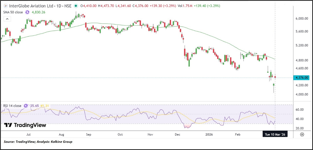313x150 pixels.
Task: Click the RSI value 35.65
Action: click(34, 106)
